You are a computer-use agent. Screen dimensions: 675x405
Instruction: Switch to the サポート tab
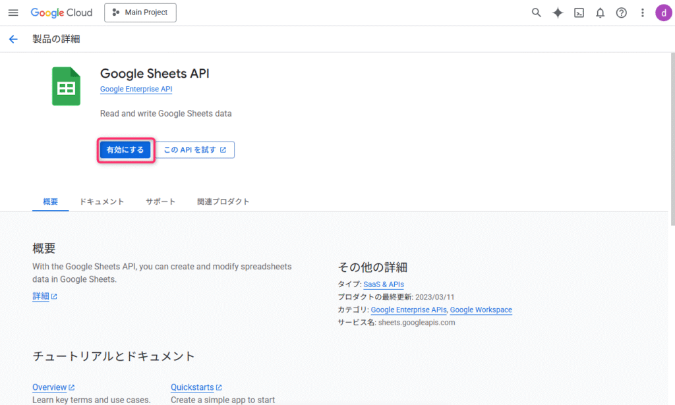pyautogui.click(x=161, y=202)
